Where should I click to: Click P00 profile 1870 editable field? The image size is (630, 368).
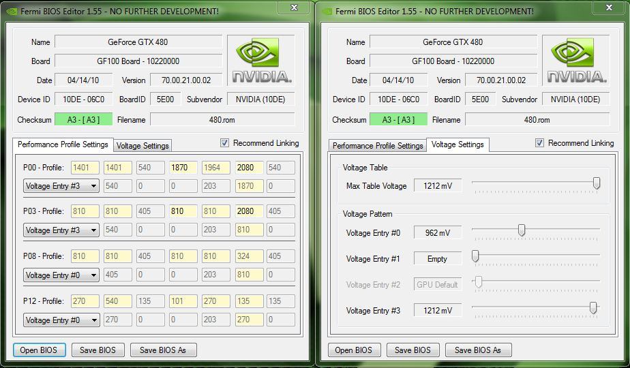click(x=183, y=168)
